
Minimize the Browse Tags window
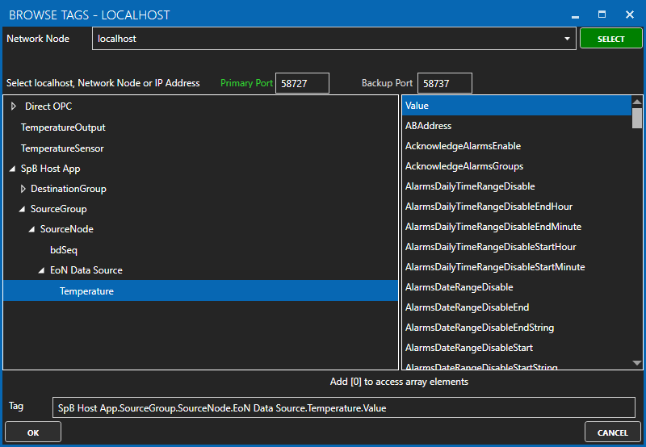575,15
